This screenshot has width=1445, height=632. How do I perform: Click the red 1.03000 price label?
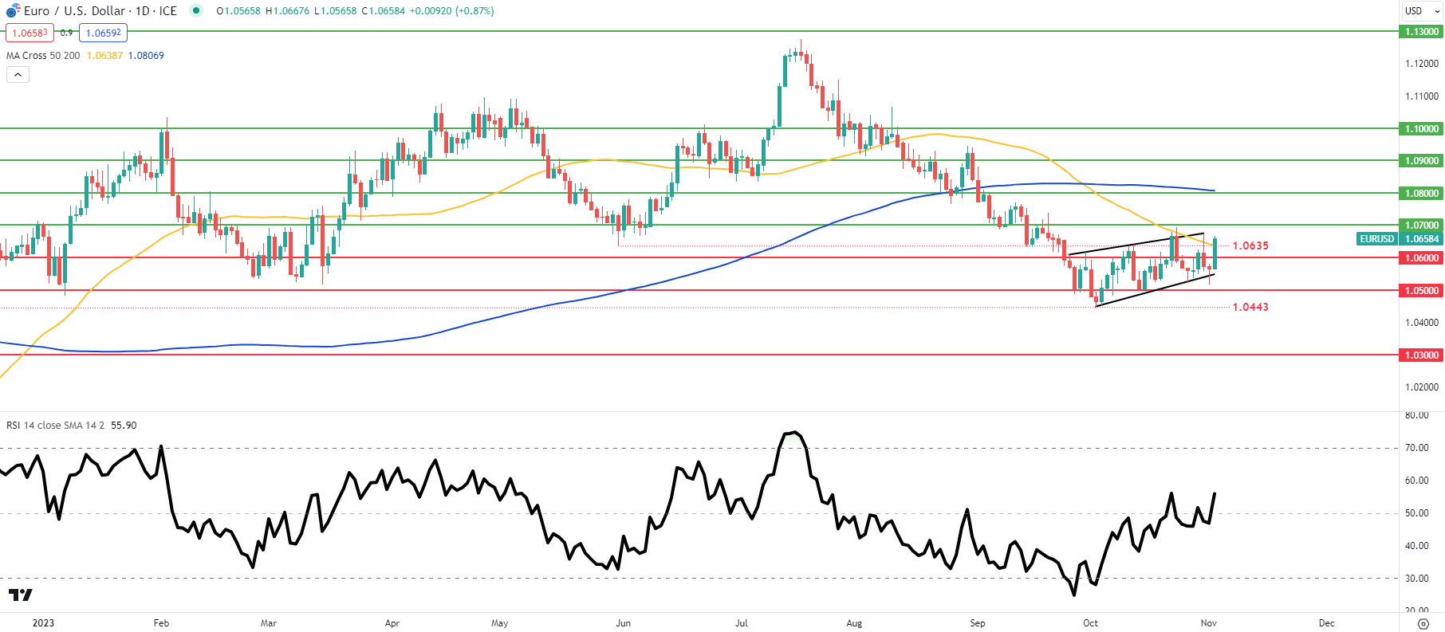point(1421,355)
